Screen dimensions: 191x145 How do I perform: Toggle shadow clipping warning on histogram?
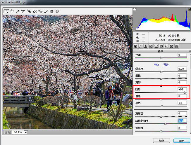coord(135,9)
